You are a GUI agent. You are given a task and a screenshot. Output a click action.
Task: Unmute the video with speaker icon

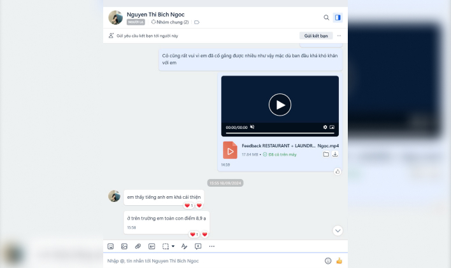[252, 127]
